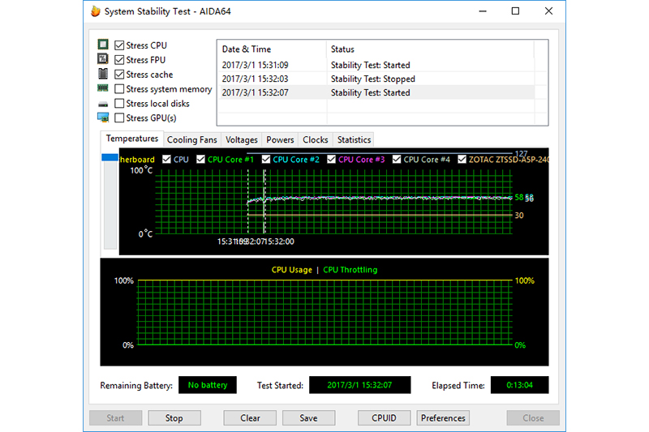649x432 pixels.
Task: Uncheck the Stress CPU checkbox
Action: point(119,45)
